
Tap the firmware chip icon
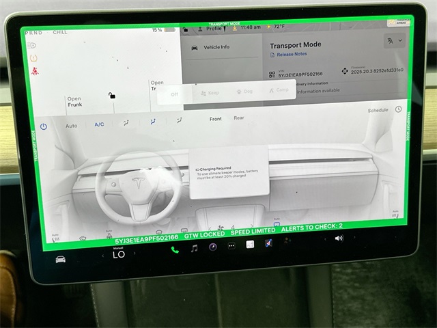(x=345, y=71)
